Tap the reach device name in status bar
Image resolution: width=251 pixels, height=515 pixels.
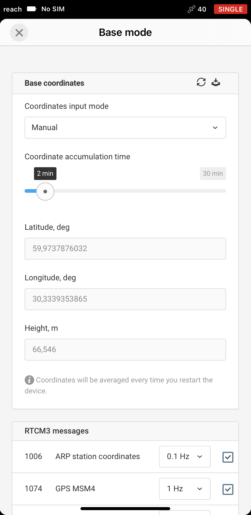pyautogui.click(x=12, y=9)
